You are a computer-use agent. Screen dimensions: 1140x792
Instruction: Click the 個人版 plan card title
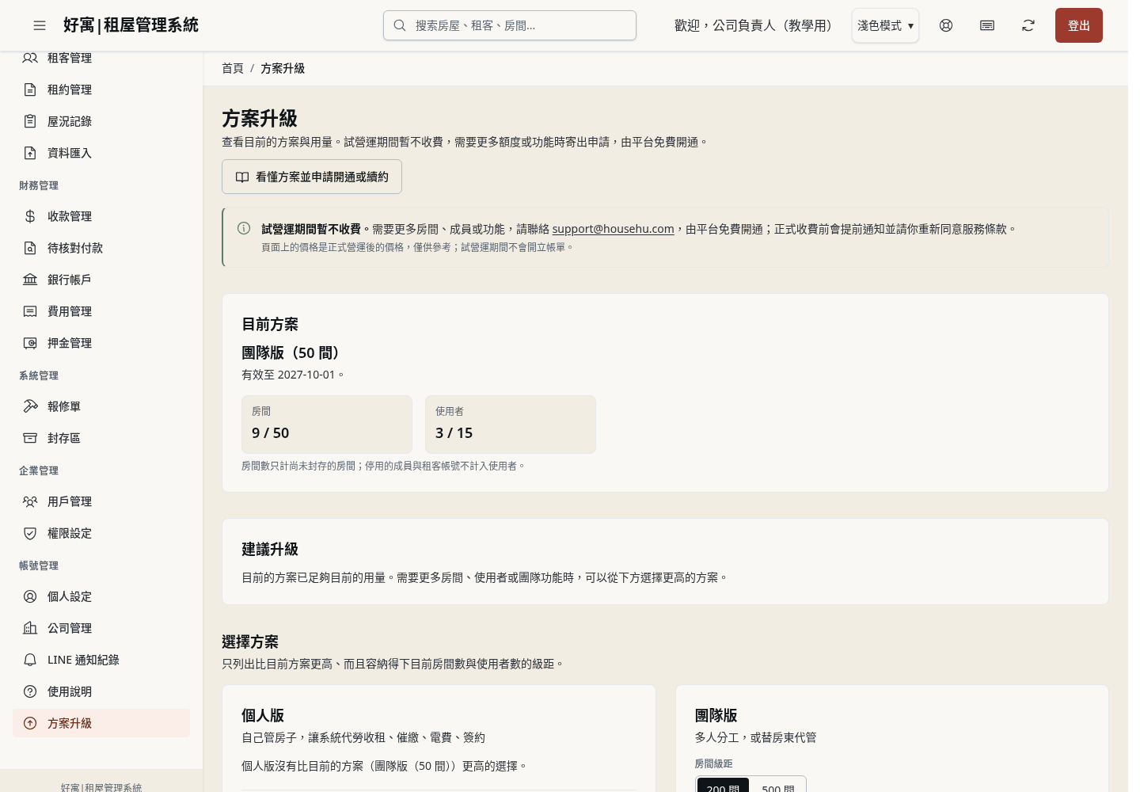pyautogui.click(x=263, y=715)
